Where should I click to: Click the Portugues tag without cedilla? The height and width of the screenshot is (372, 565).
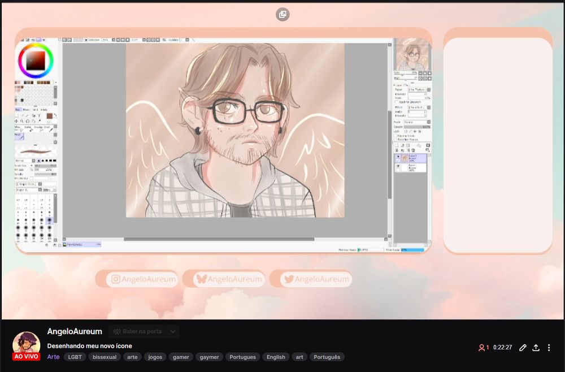click(242, 357)
